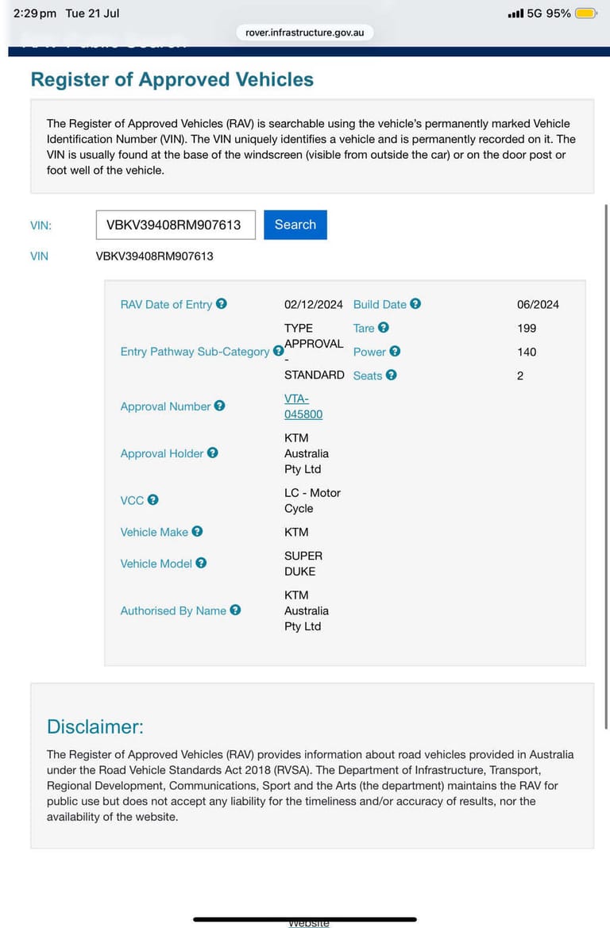Image resolution: width=610 pixels, height=928 pixels.
Task: Click the Power help icon
Action: pyautogui.click(x=395, y=351)
